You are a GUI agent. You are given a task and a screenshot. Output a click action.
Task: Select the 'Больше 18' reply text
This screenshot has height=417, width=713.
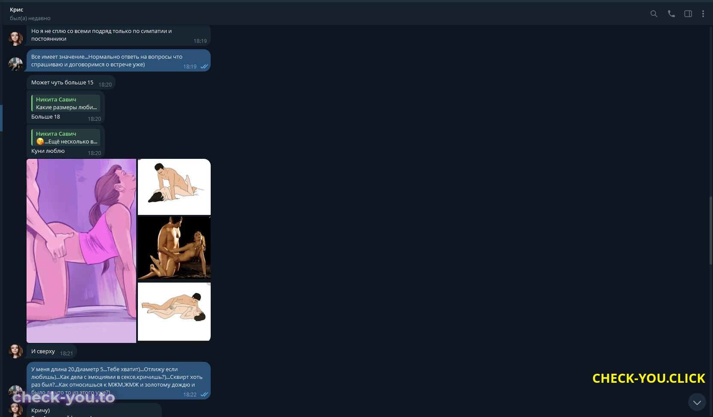[x=45, y=116]
